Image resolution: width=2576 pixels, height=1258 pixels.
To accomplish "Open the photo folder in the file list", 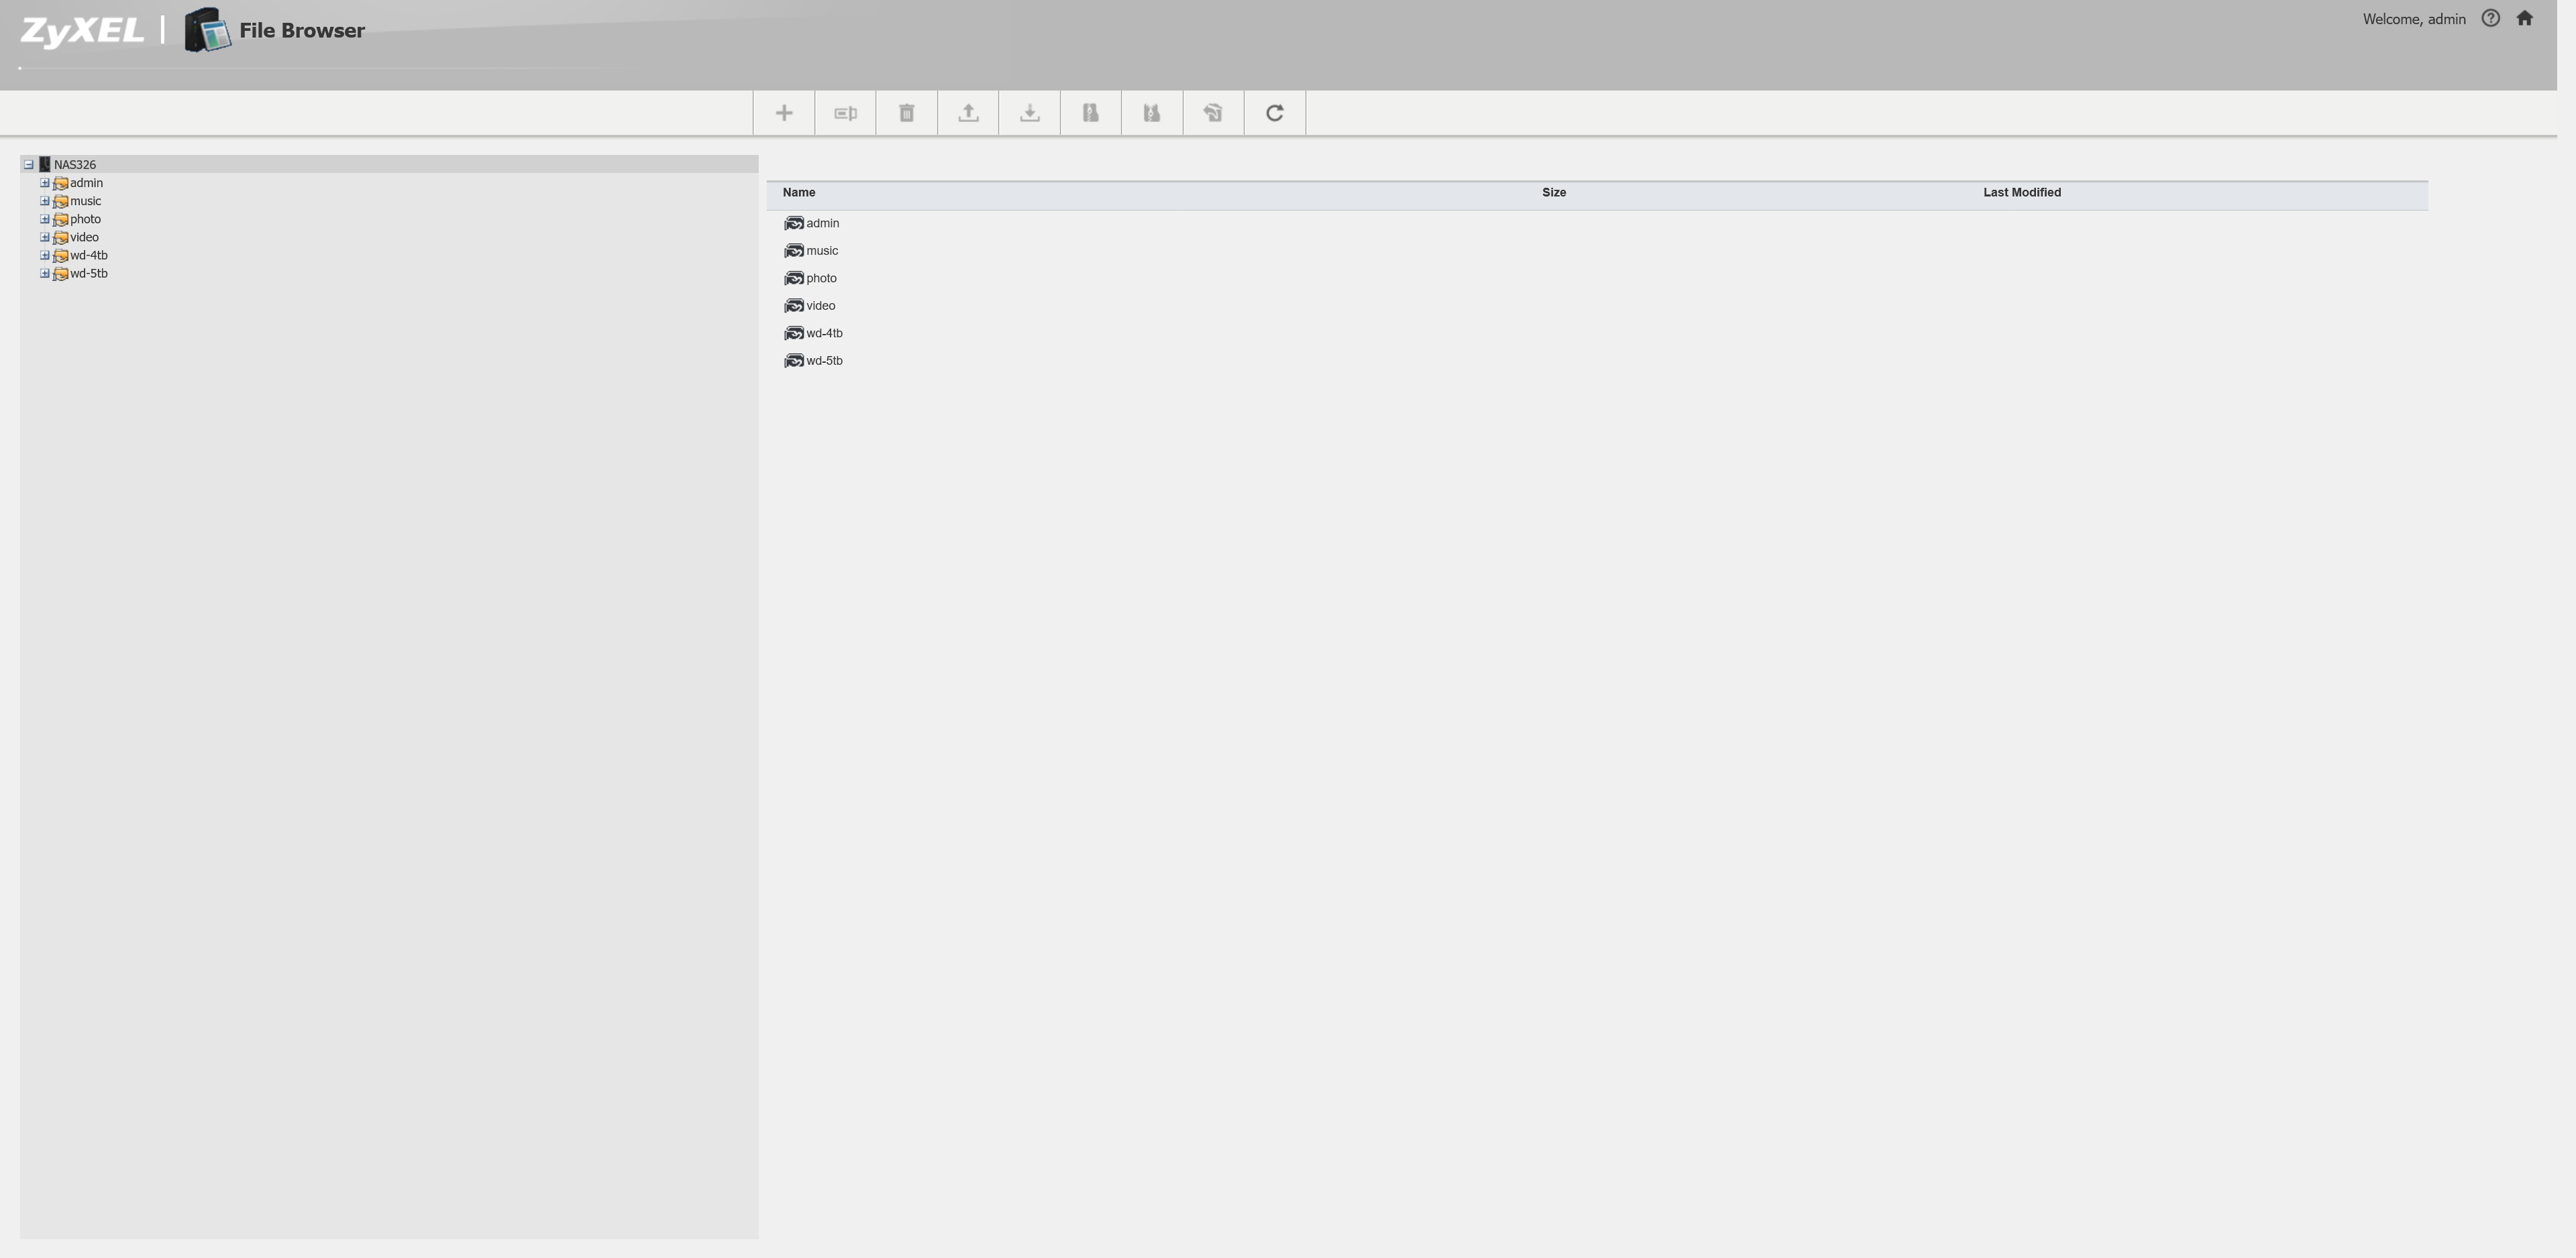I will pyautogui.click(x=821, y=278).
